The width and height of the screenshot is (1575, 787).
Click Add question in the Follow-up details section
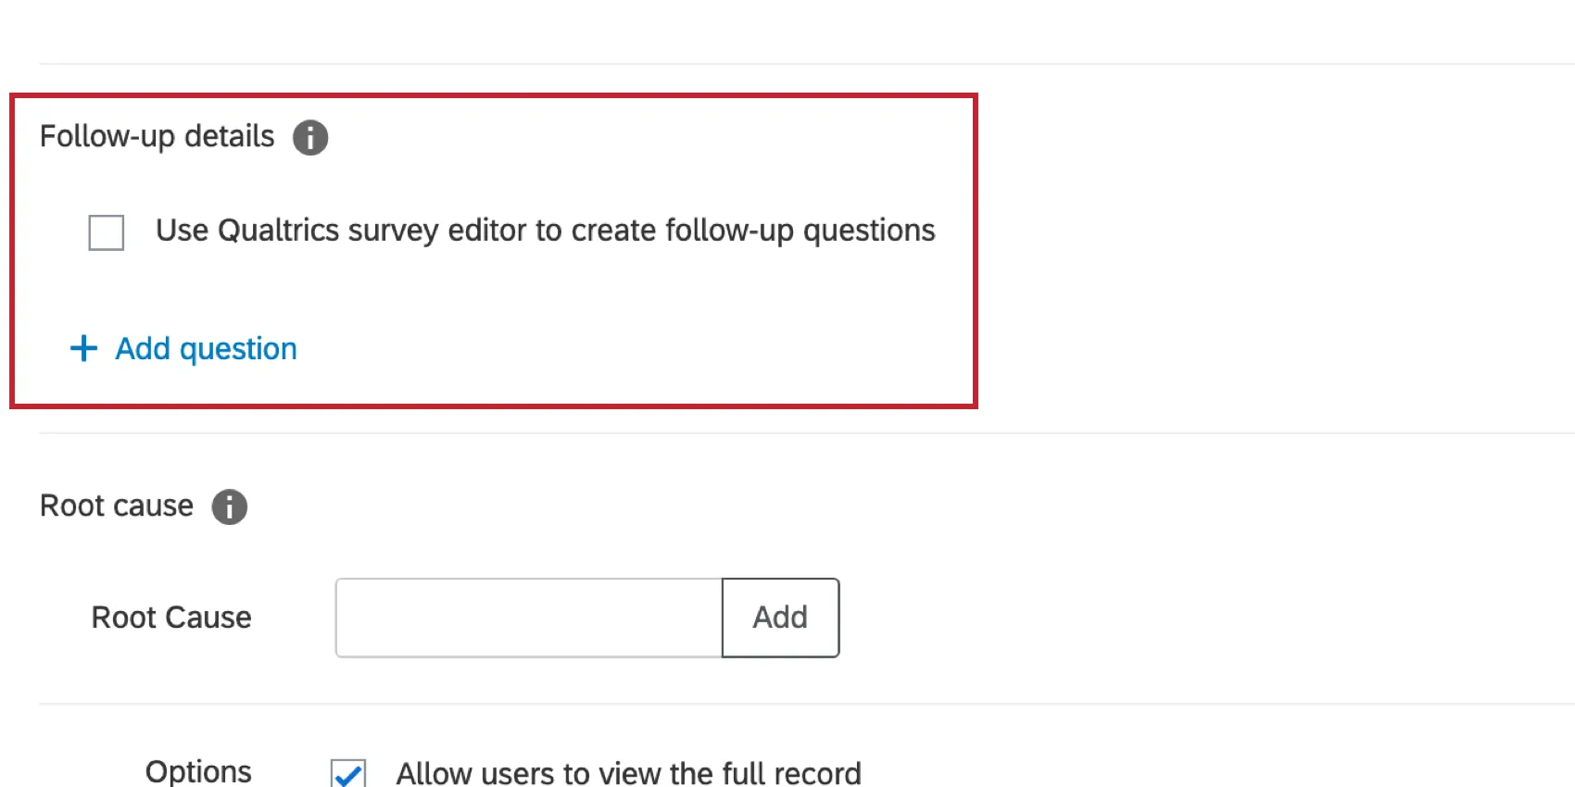204,349
